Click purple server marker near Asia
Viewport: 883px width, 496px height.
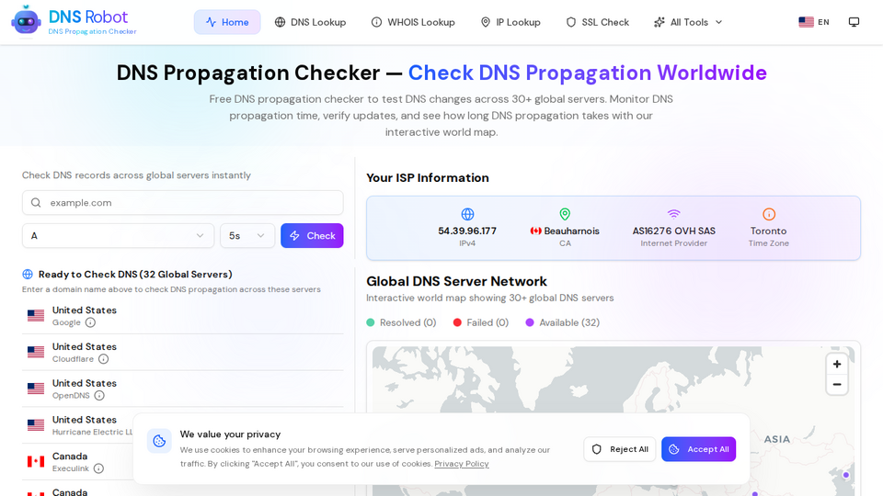[x=846, y=475]
